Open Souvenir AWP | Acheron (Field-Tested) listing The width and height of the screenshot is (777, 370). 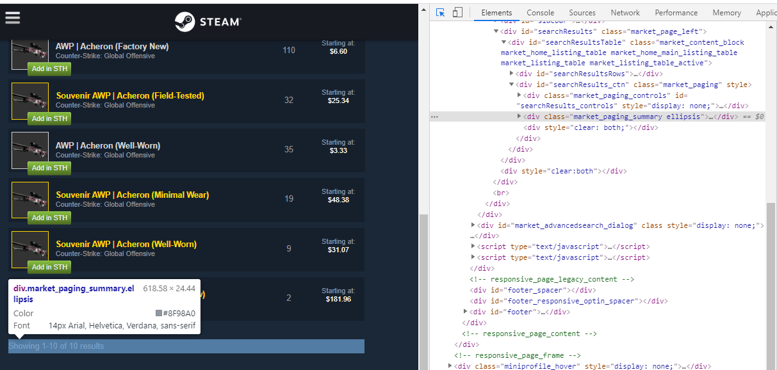tap(130, 95)
